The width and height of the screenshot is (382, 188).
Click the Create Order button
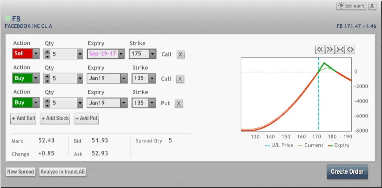coord(347,172)
